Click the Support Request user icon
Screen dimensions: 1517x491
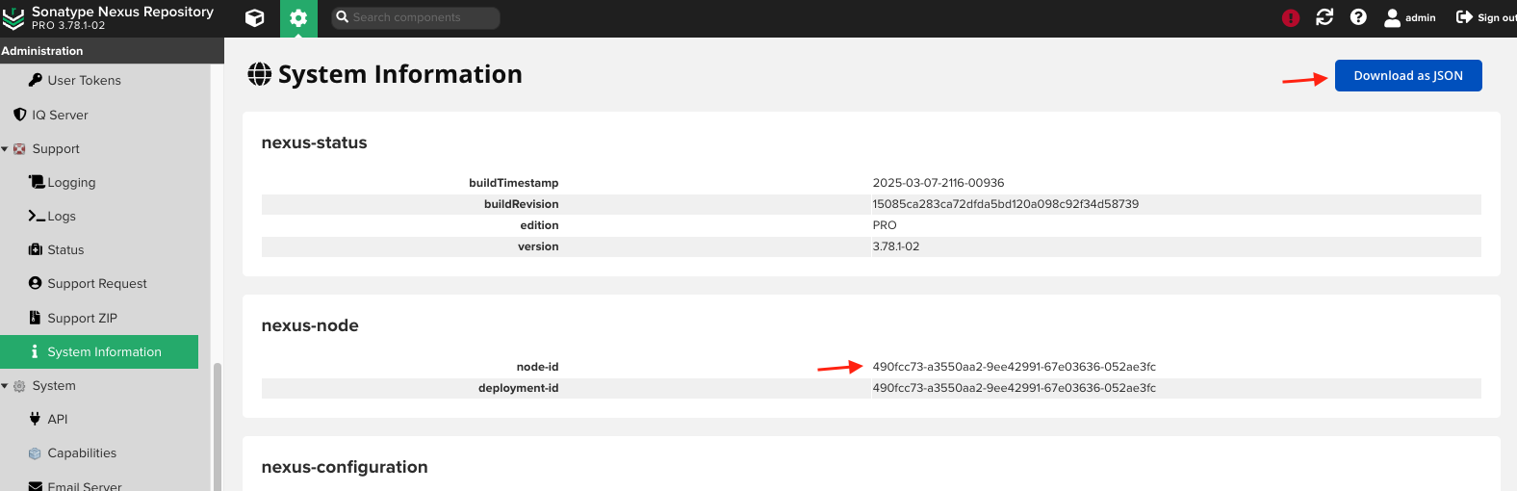[36, 283]
